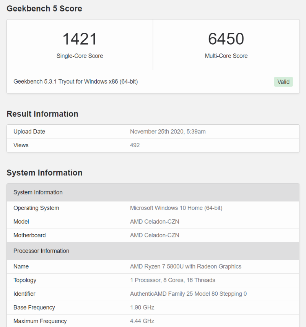
Task: Click the Maximum Frequency label
Action: 40,321
